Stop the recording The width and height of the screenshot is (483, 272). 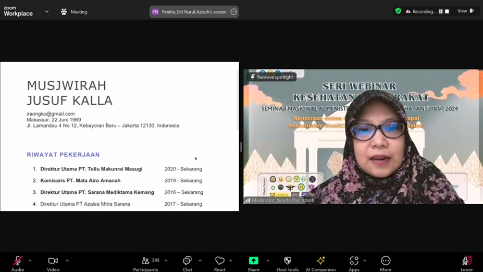click(447, 11)
